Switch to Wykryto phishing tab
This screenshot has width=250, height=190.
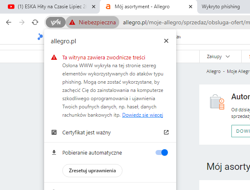pyautogui.click(x=223, y=7)
